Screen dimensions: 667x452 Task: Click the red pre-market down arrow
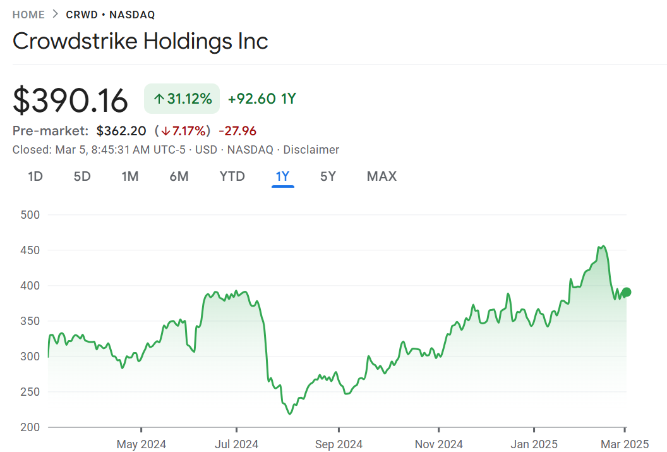(x=165, y=131)
